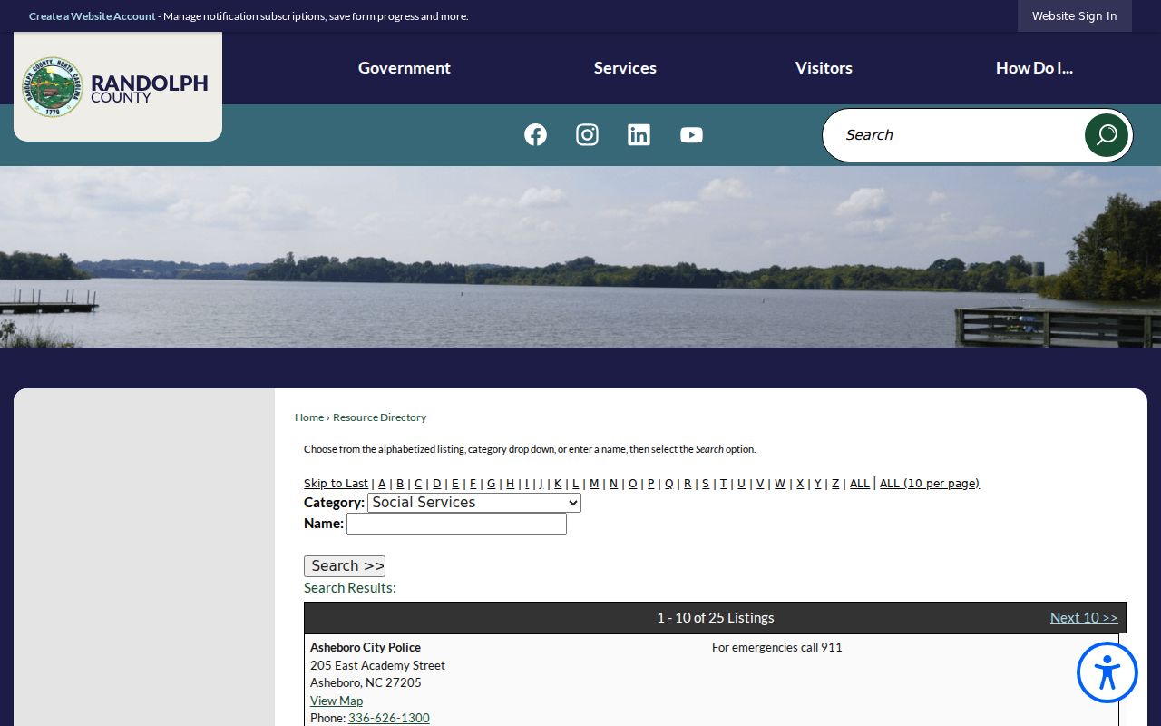
Task: Open the Visitors menu
Action: (824, 67)
